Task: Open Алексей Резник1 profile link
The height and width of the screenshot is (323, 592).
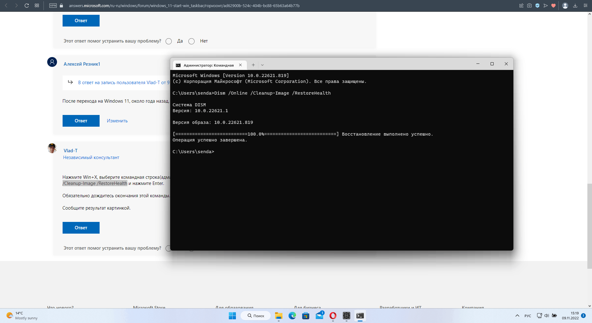Action: point(82,64)
